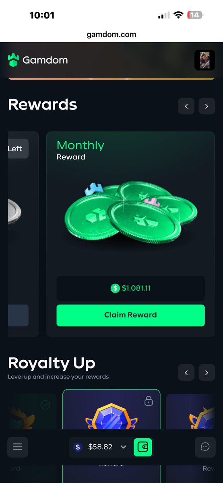Open the profile avatar thumbnail
Viewport: 223px width, 483px height.
point(204,60)
